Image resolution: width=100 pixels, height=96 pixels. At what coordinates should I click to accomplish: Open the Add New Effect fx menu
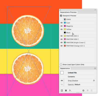(70, 90)
